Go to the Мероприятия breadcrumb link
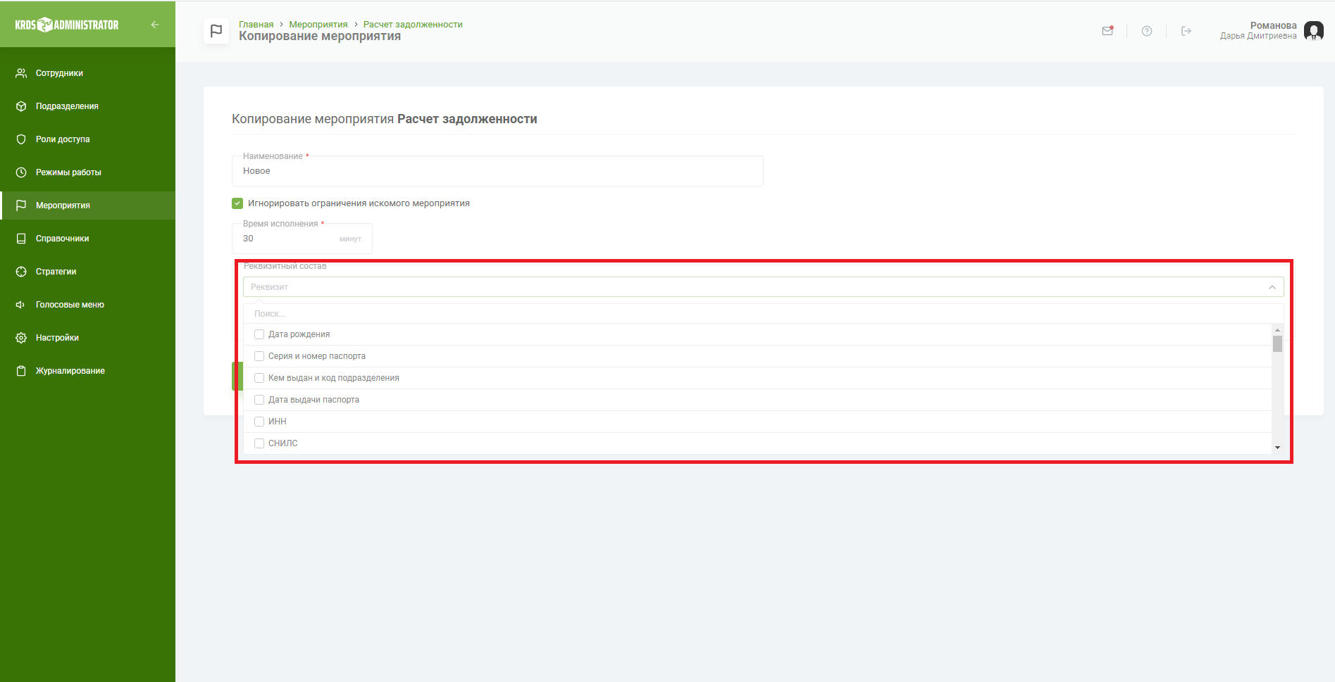 pos(318,25)
